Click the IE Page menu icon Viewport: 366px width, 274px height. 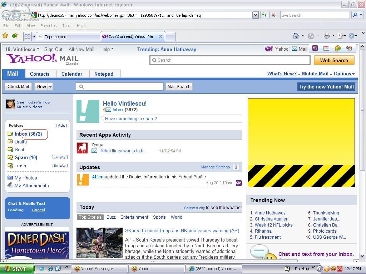pyautogui.click(x=341, y=36)
